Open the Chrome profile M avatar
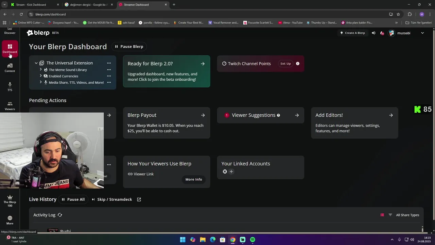 [422, 14]
